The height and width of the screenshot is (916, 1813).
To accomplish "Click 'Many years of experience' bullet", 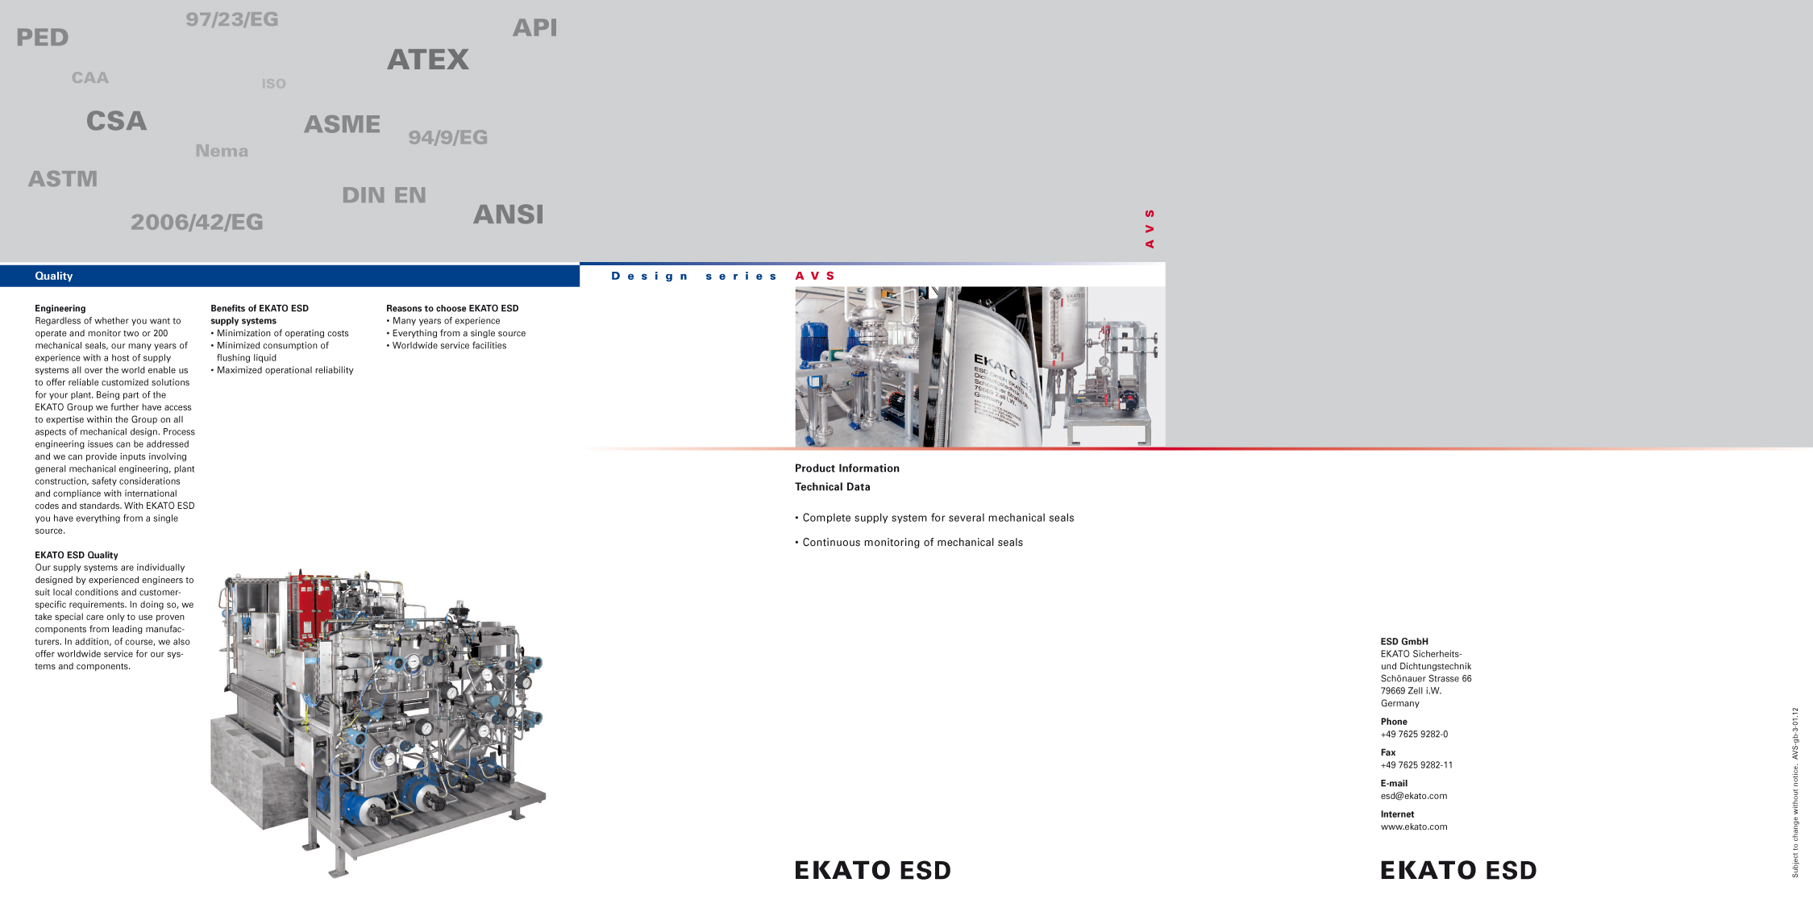I will click(x=443, y=321).
